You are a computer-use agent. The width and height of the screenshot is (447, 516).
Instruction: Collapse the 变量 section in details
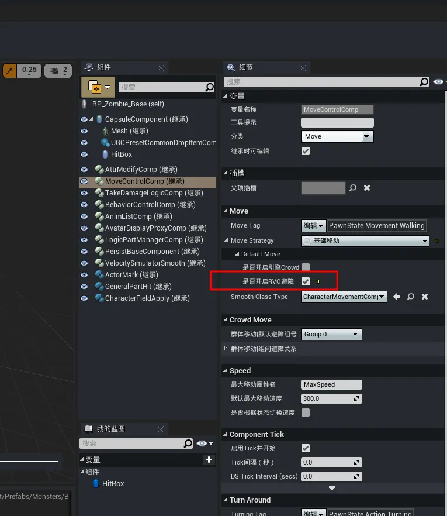coord(226,96)
